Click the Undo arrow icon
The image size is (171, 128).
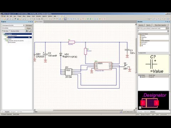click(x=55, y=19)
